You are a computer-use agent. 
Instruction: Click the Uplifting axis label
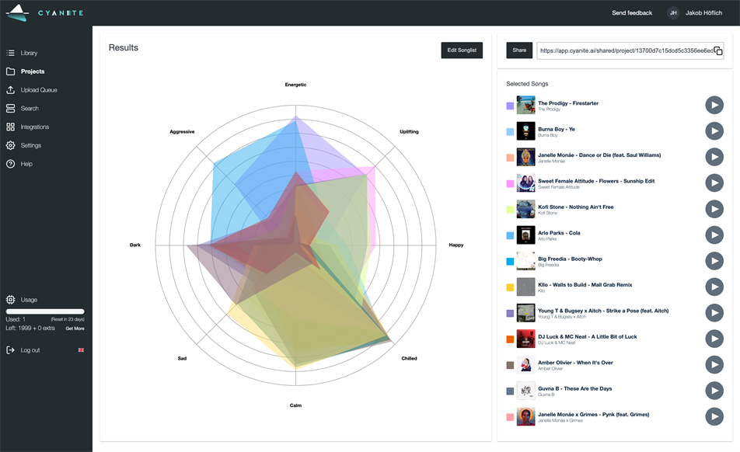click(409, 131)
